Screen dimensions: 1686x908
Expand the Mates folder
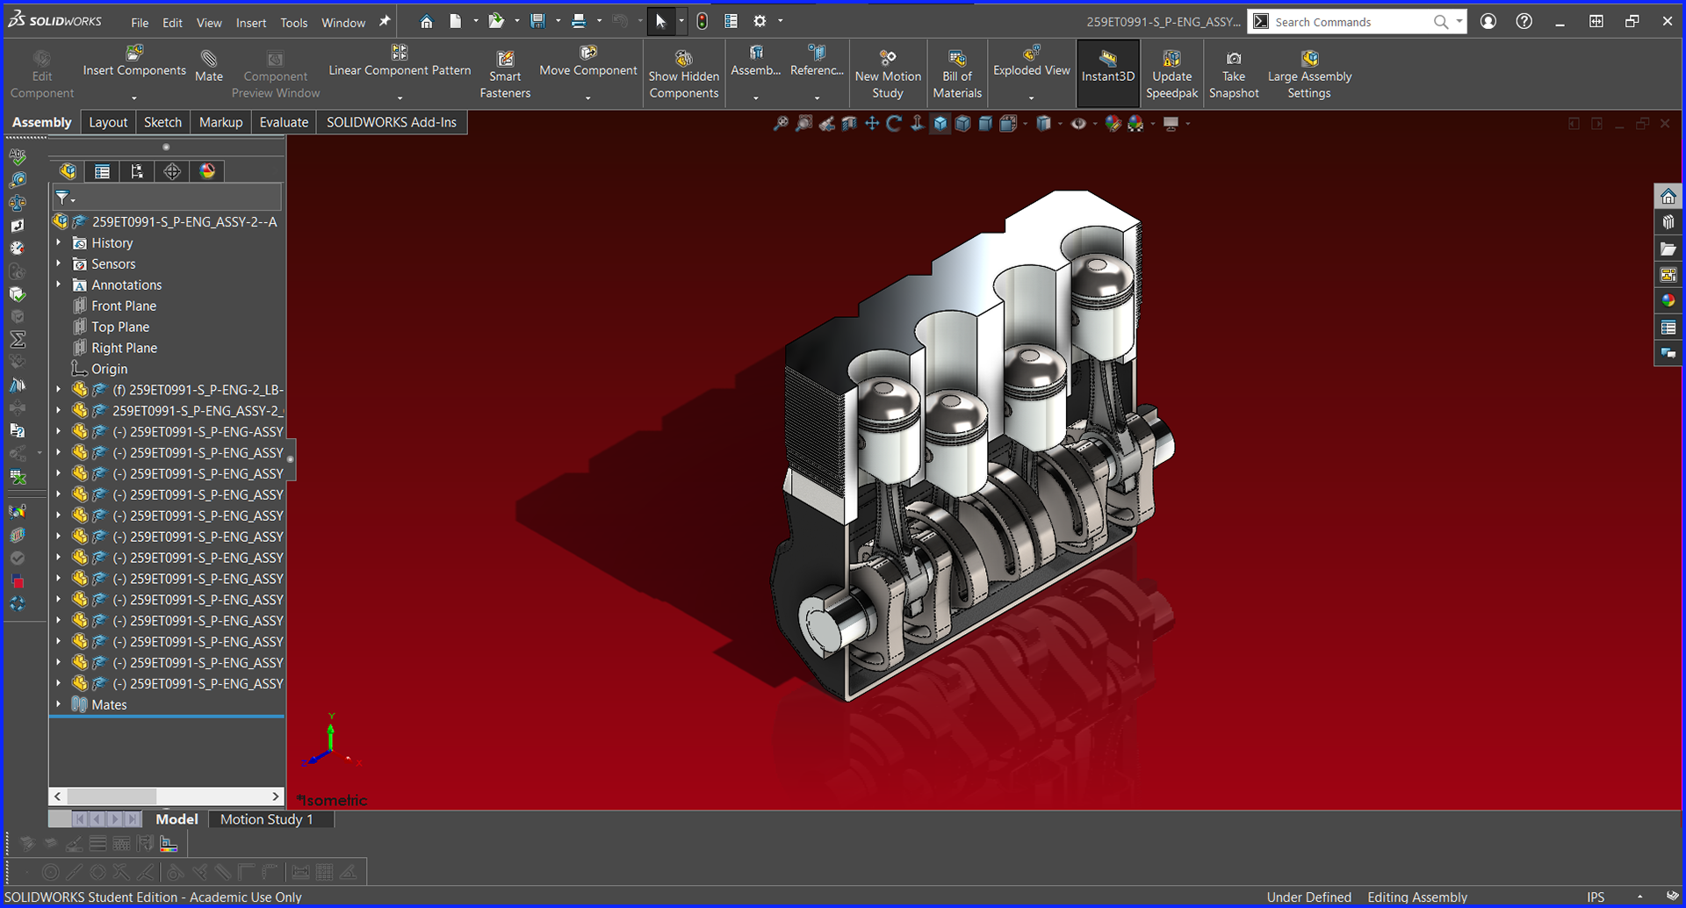[59, 704]
